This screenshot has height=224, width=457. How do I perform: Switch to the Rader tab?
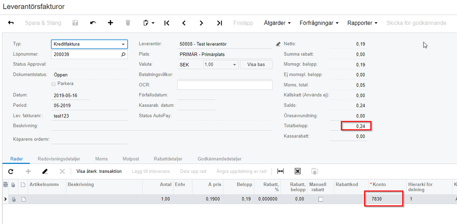16,159
